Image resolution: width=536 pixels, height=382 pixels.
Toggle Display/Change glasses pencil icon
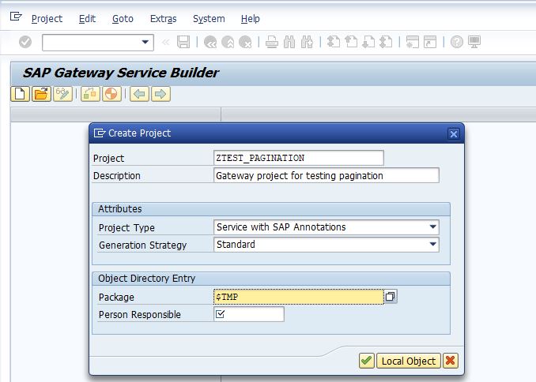(62, 94)
